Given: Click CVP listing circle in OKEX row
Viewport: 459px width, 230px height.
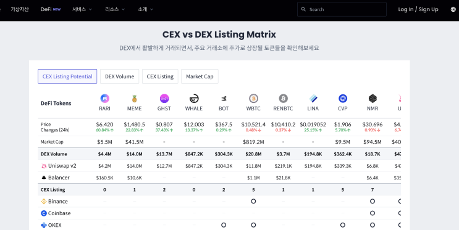Looking at the screenshot, I should pyautogui.click(x=343, y=225).
